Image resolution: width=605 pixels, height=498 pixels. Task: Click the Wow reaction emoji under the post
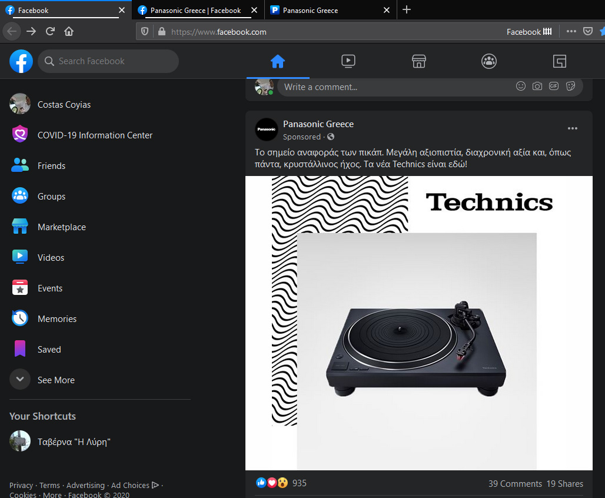click(x=283, y=483)
